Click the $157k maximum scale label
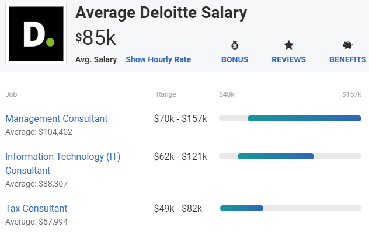 [351, 94]
